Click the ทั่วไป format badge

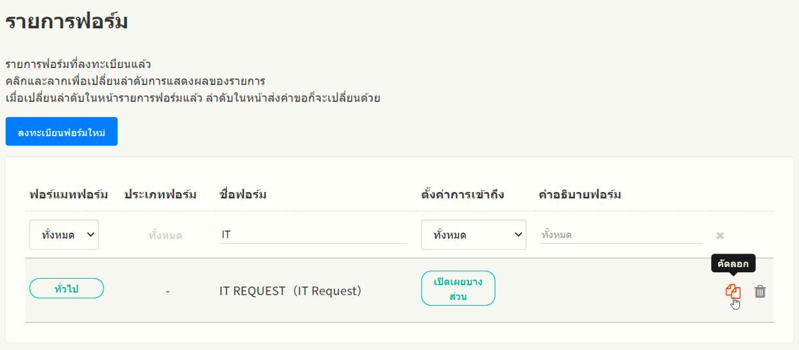click(x=67, y=289)
